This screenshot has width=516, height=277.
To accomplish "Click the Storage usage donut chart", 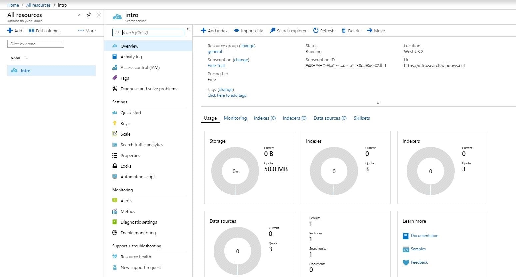I will [235, 171].
